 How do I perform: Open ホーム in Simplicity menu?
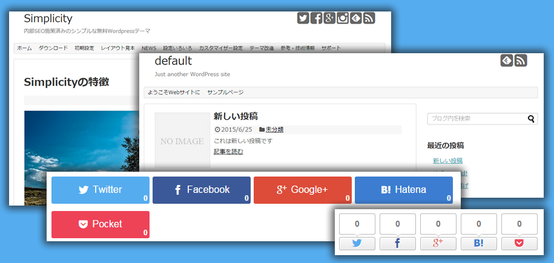(24, 48)
